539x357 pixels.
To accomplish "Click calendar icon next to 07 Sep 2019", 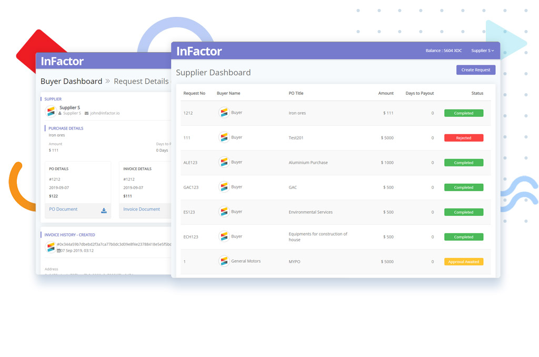I will coord(58,251).
